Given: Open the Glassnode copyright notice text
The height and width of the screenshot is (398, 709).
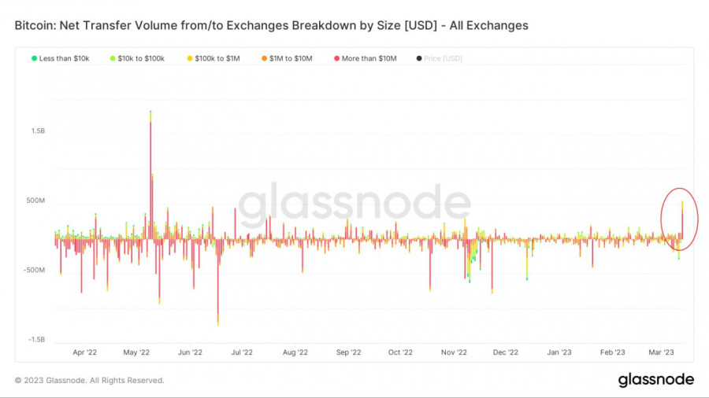Looking at the screenshot, I should click(x=89, y=381).
